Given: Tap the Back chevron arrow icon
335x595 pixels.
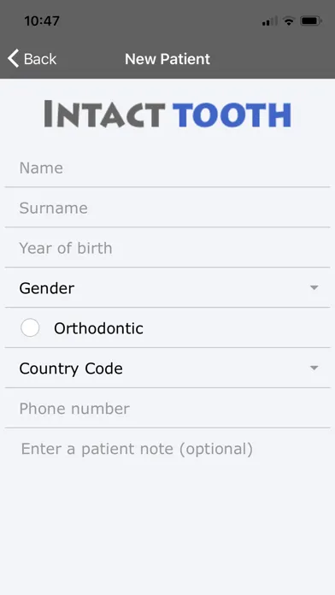Looking at the screenshot, I should click(14, 59).
